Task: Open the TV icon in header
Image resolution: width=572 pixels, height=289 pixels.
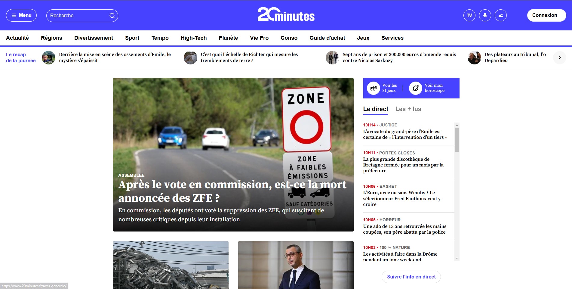Action: point(469,15)
